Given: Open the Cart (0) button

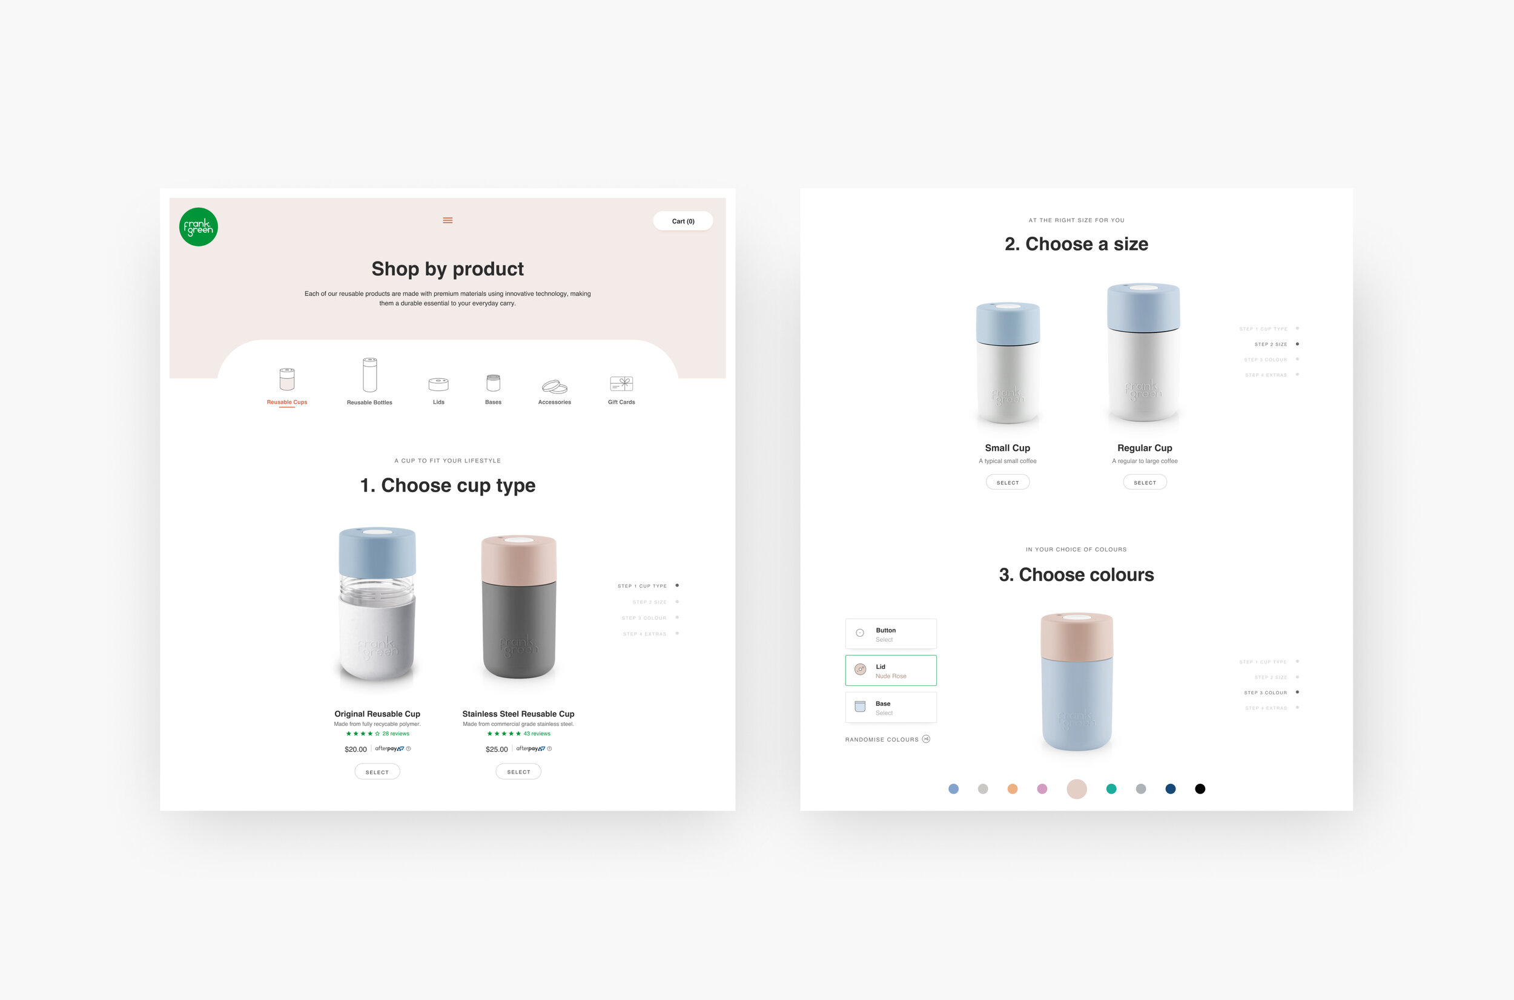Looking at the screenshot, I should point(683,221).
